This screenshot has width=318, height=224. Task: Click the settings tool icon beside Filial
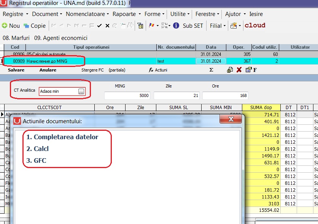234,25
